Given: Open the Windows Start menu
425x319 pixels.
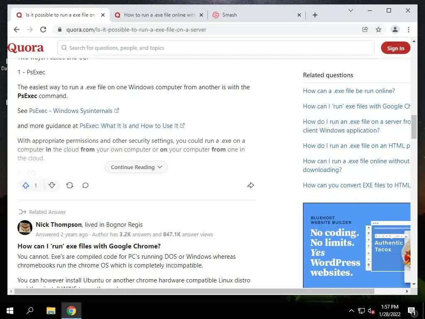Looking at the screenshot, I should click(x=10, y=311).
